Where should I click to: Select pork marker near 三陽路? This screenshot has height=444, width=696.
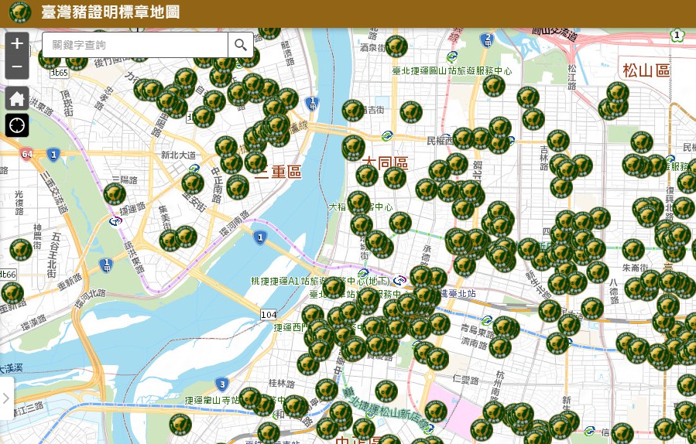115,194
